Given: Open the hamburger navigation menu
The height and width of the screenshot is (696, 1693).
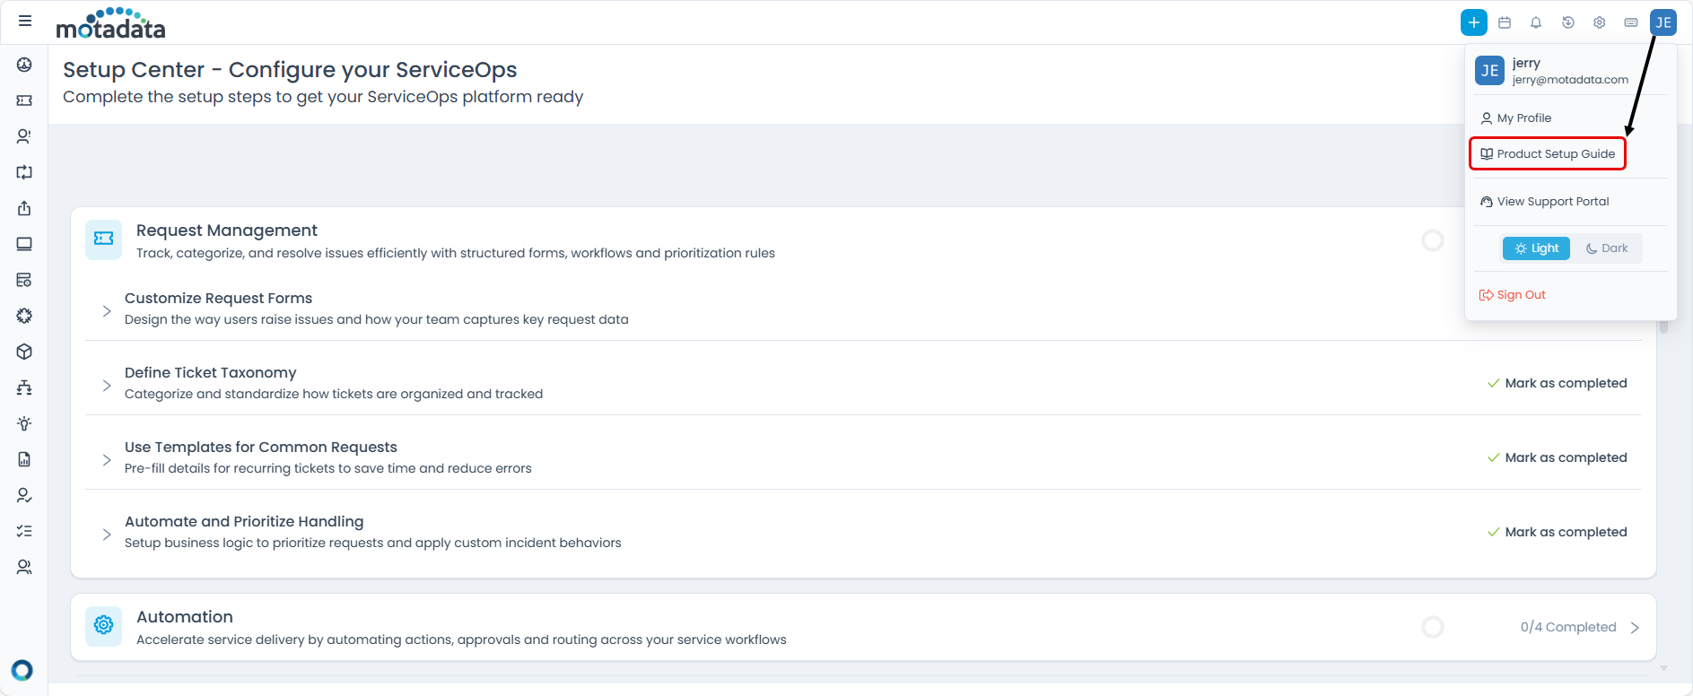Looking at the screenshot, I should (x=25, y=21).
